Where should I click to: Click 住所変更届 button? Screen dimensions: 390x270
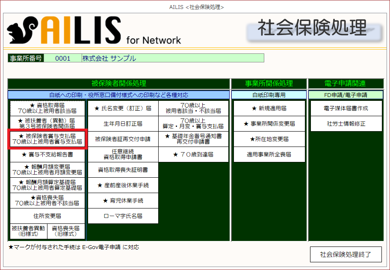[47, 216]
